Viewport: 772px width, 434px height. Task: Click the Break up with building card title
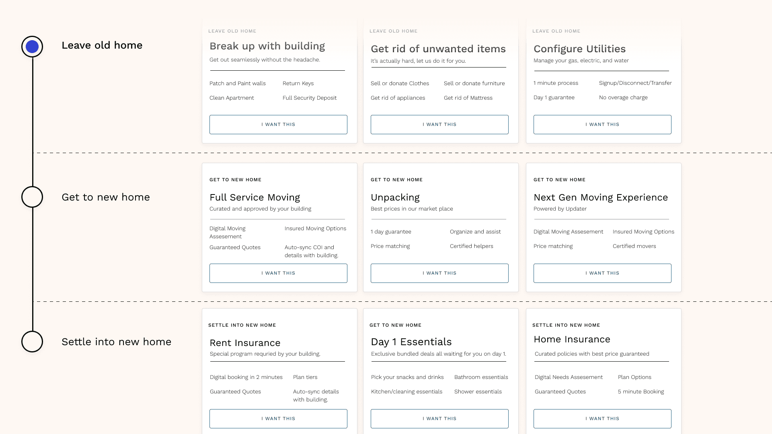[267, 46]
